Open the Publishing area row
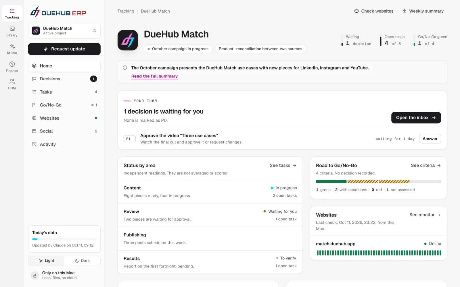Viewport: 460px width, 287px height. pyautogui.click(x=210, y=239)
